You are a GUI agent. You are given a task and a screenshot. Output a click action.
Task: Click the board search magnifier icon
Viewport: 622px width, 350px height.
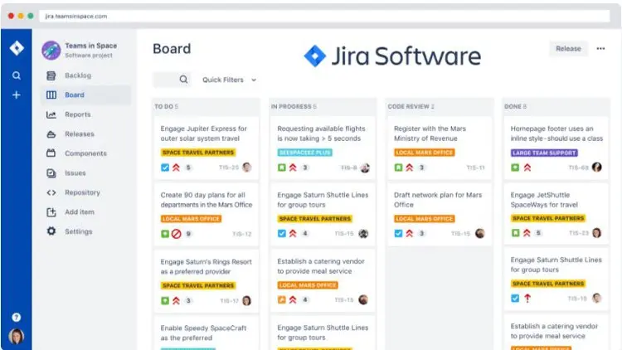(x=183, y=80)
